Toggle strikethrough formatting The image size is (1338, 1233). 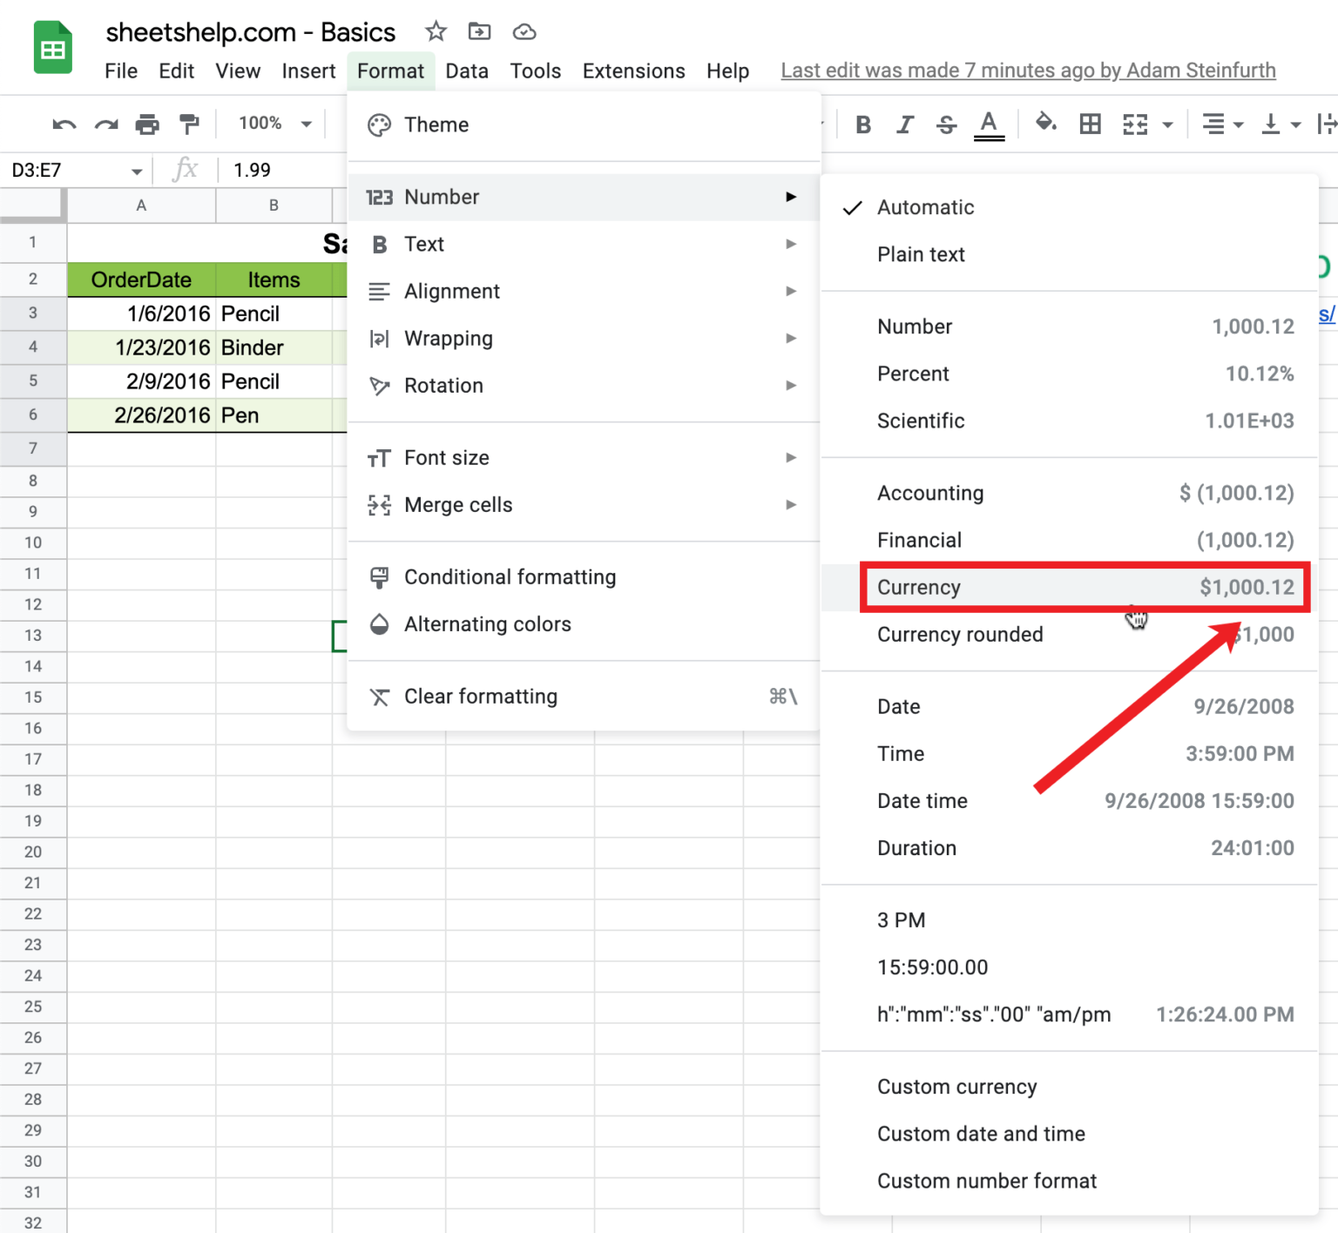tap(945, 124)
